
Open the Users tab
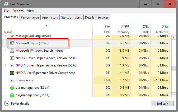tap(78, 17)
